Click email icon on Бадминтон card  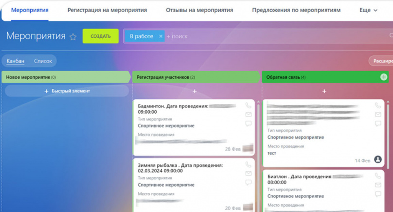pyautogui.click(x=248, y=114)
